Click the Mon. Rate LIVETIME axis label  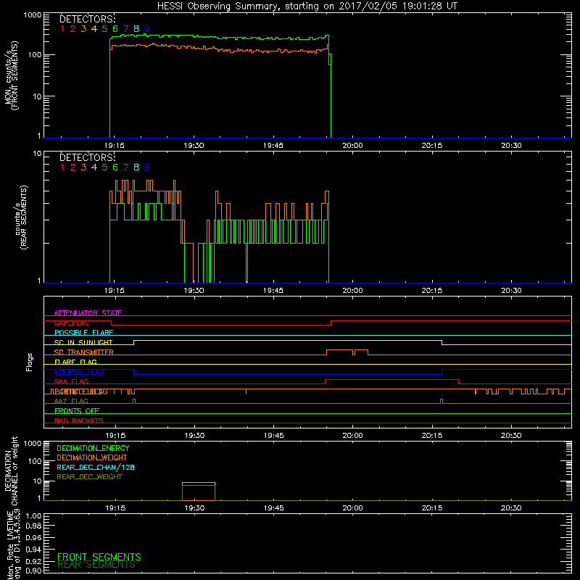tap(13, 544)
